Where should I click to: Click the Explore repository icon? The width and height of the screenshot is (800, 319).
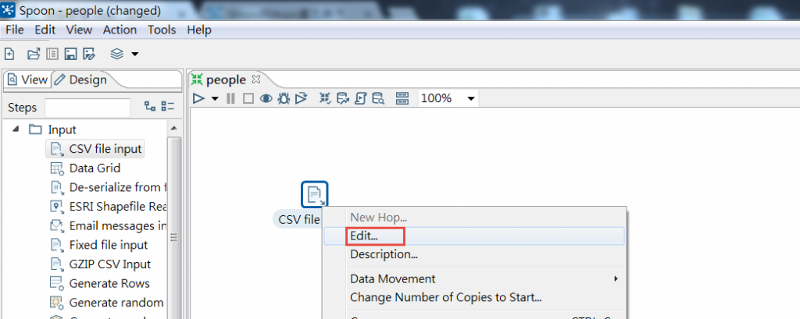[x=52, y=54]
